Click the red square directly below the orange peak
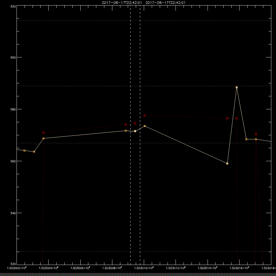The width and height of the screenshot is (276, 276). point(237,118)
